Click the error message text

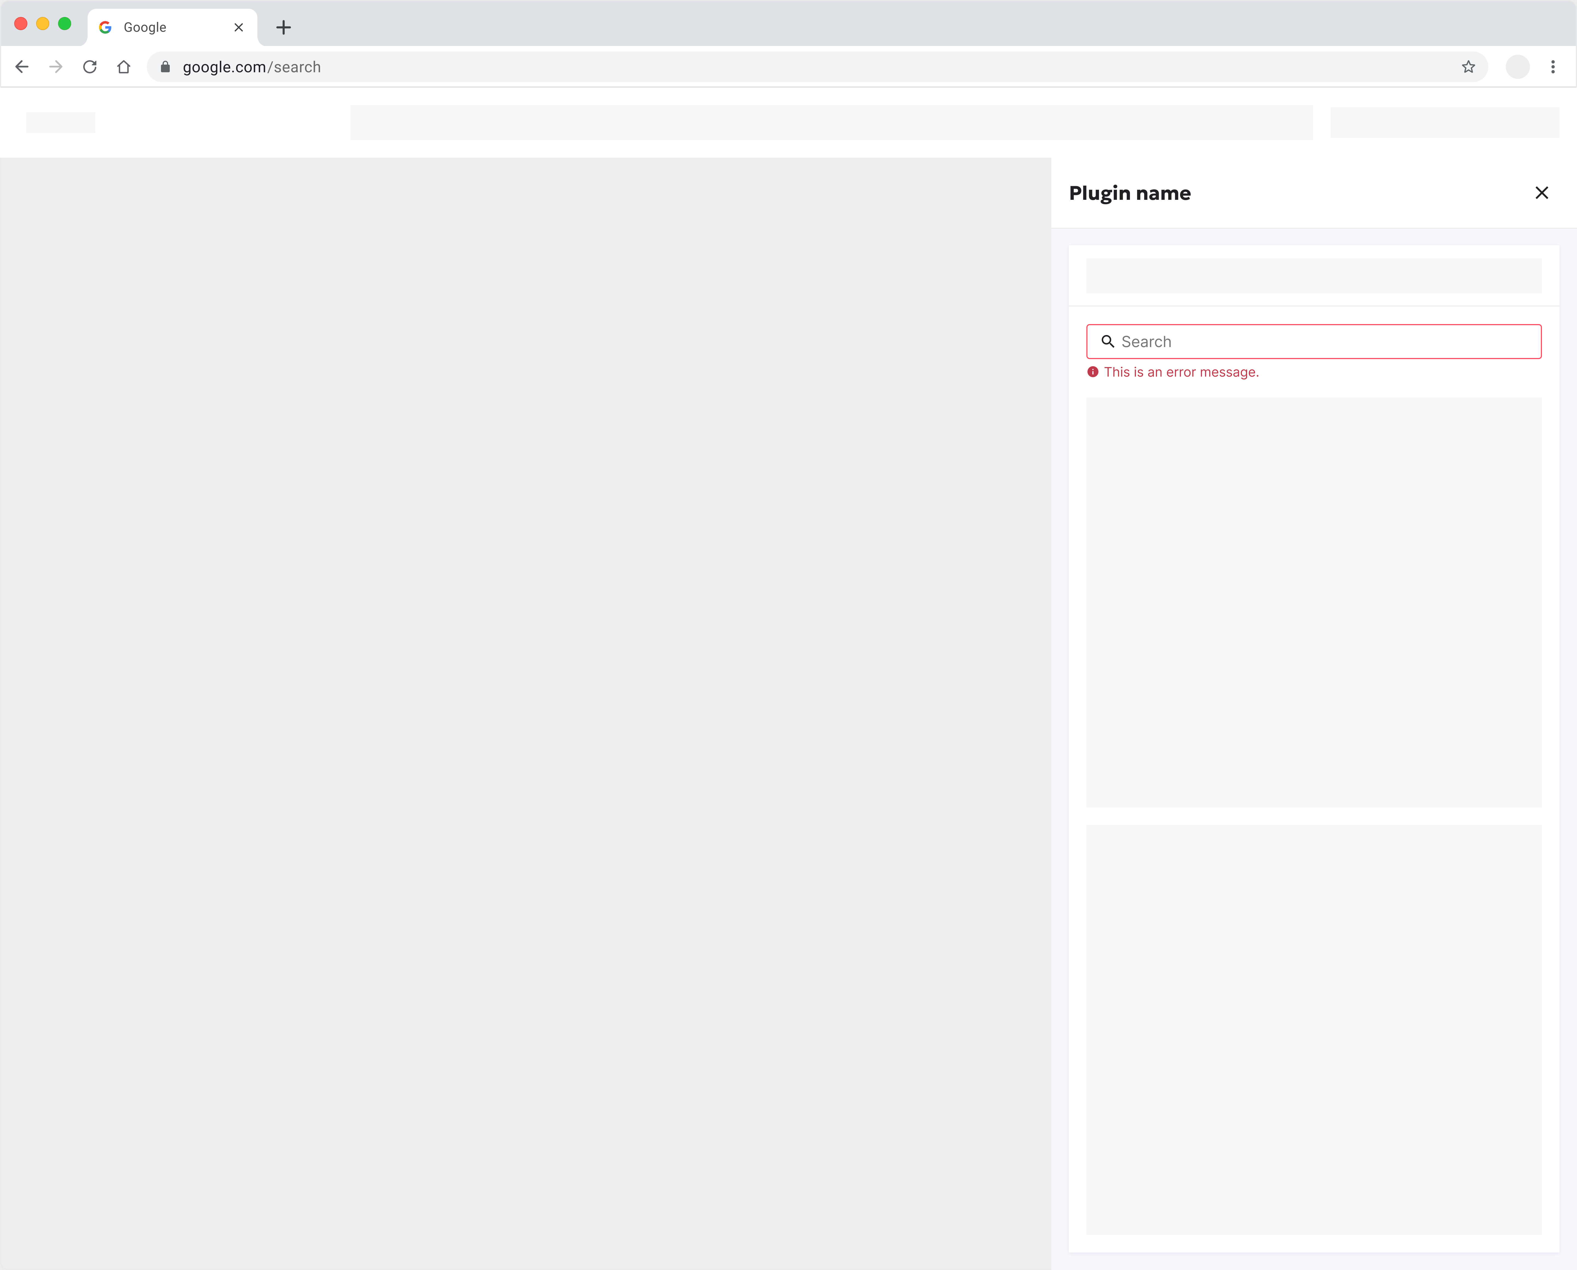[x=1181, y=372]
